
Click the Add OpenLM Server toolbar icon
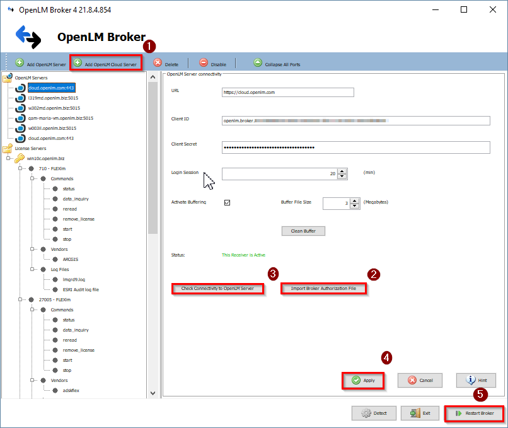click(20, 63)
